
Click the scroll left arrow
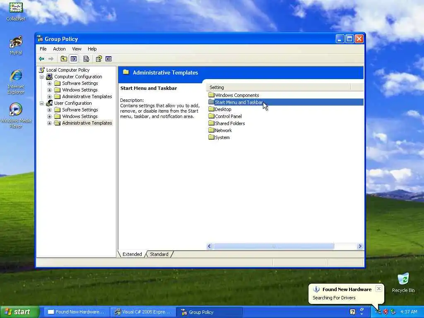209,246
